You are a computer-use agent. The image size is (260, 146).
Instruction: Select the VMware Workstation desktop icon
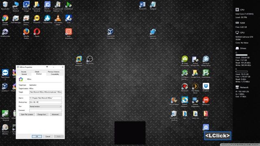(x=79, y=59)
